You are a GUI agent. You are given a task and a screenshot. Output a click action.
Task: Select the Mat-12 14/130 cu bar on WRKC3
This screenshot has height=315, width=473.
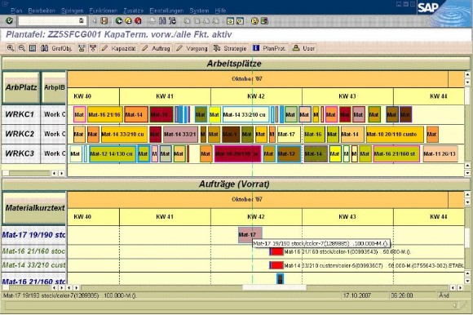pos(113,154)
